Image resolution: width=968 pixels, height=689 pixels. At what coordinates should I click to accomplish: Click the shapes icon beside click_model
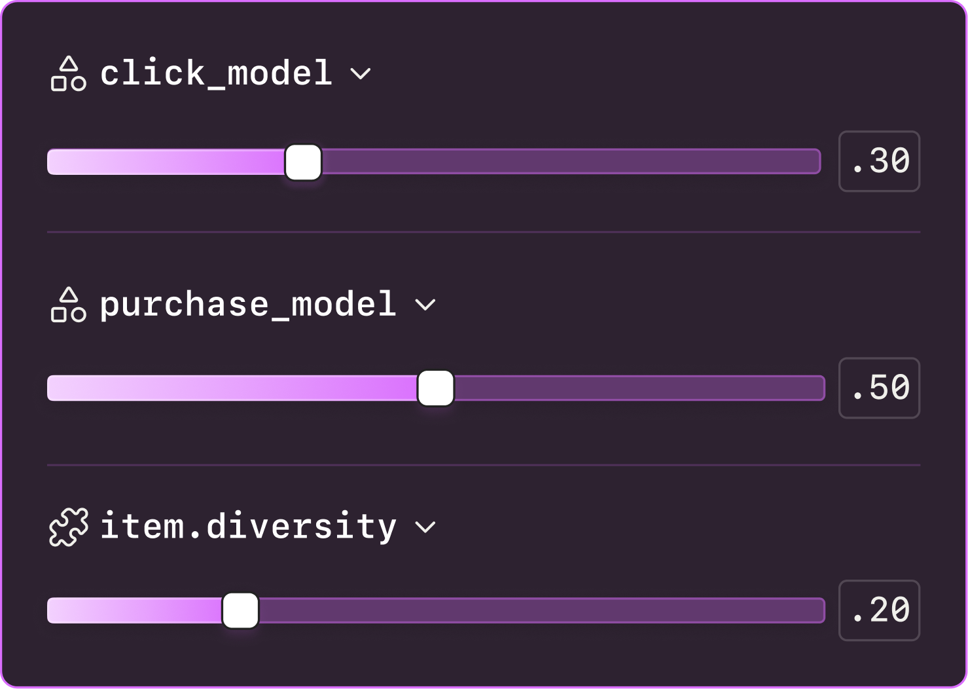pyautogui.click(x=69, y=73)
